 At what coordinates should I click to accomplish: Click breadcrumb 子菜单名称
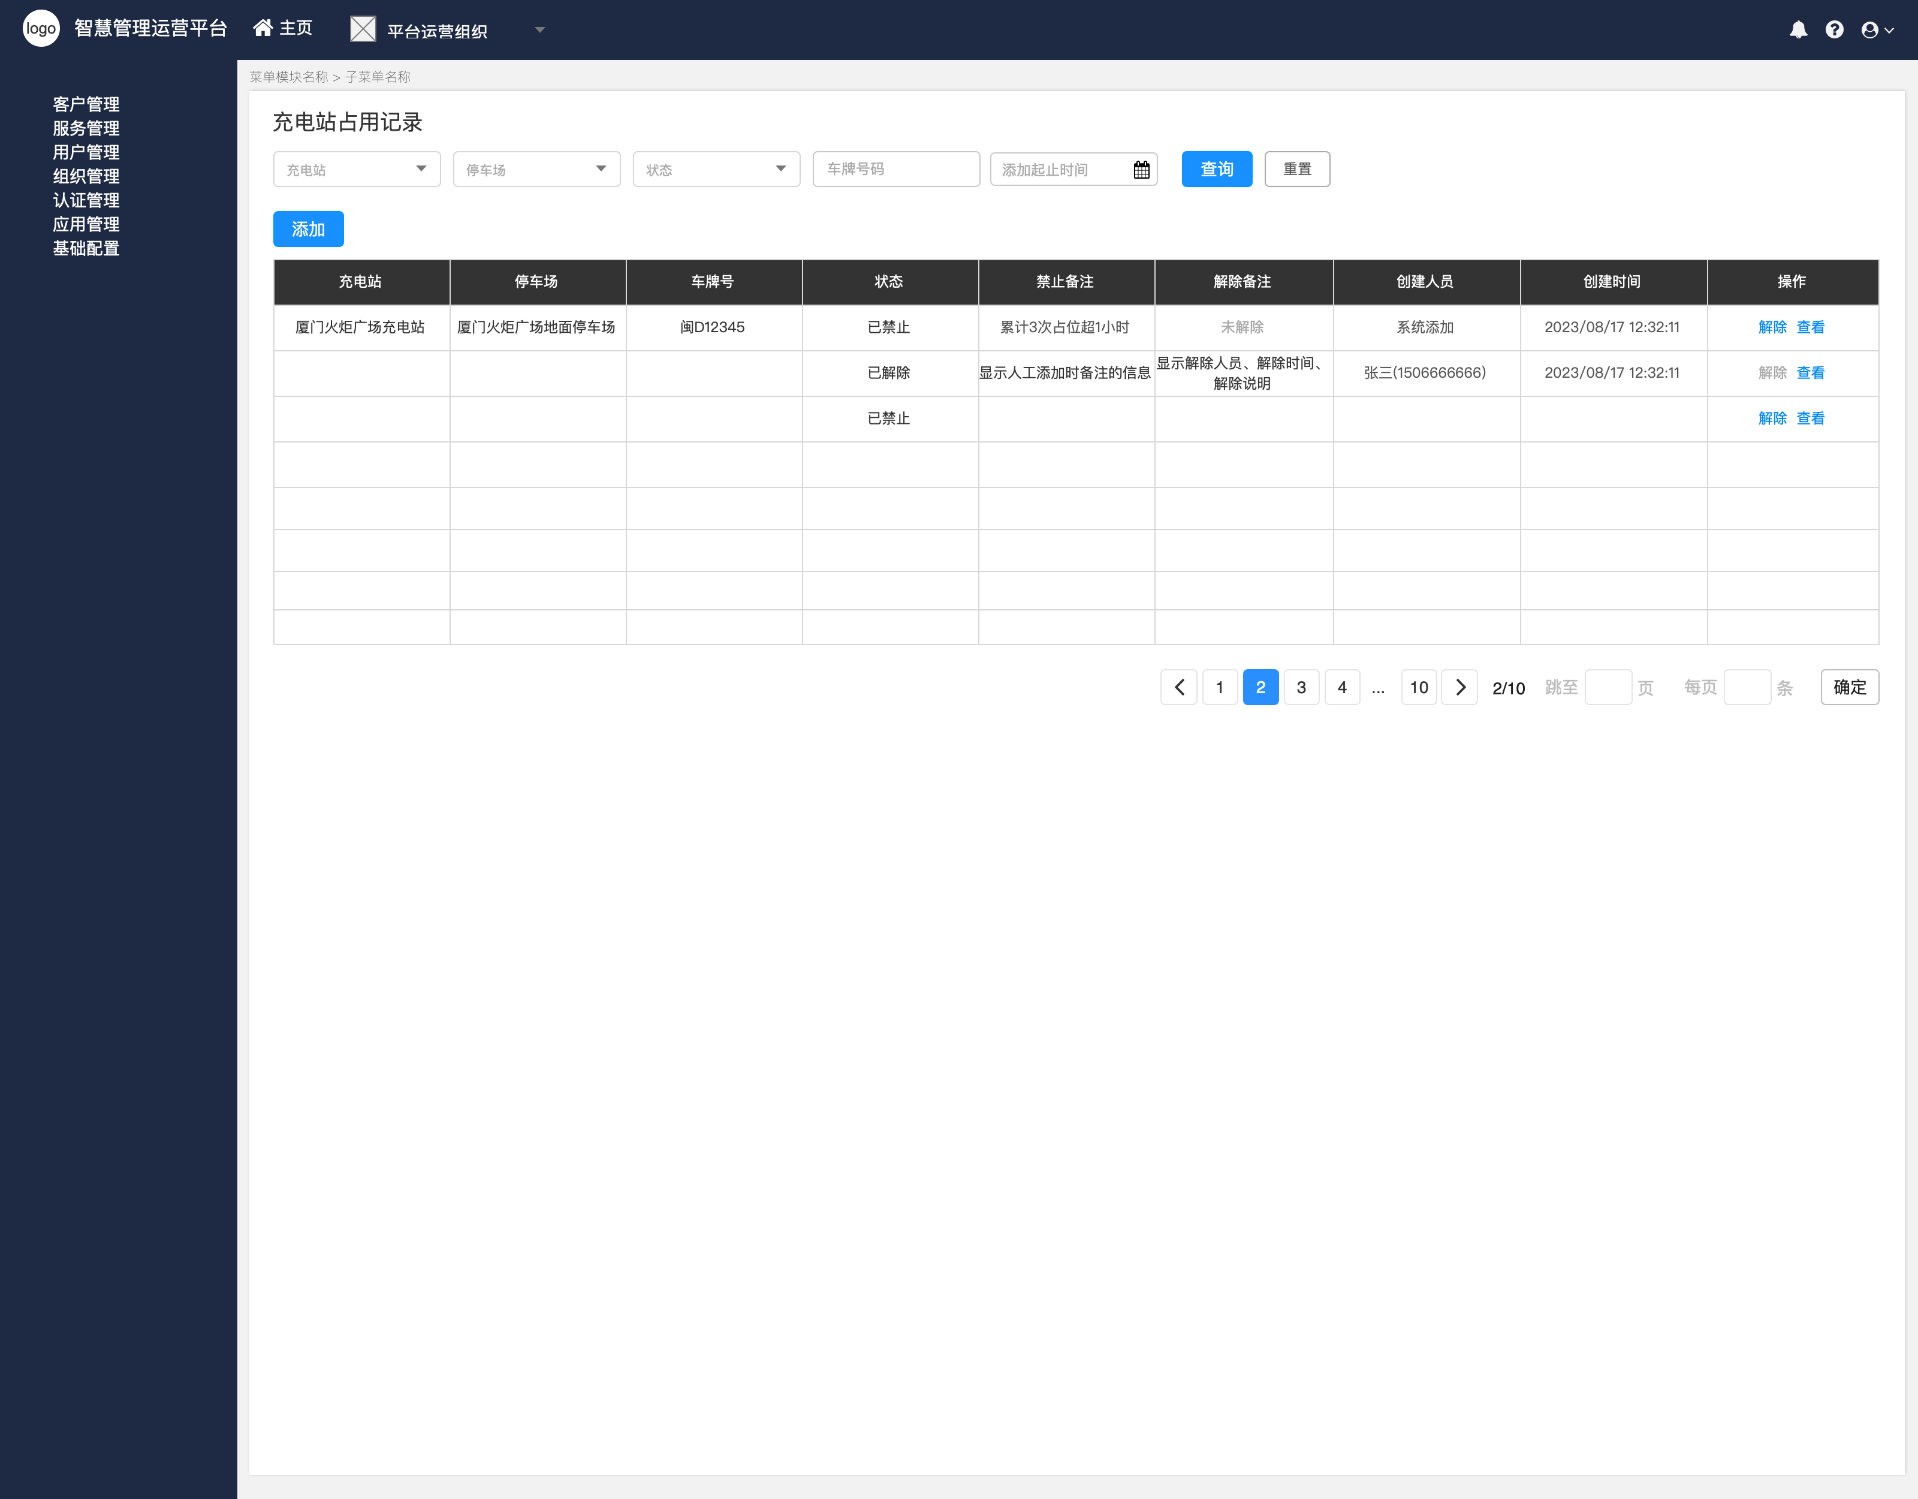point(378,77)
